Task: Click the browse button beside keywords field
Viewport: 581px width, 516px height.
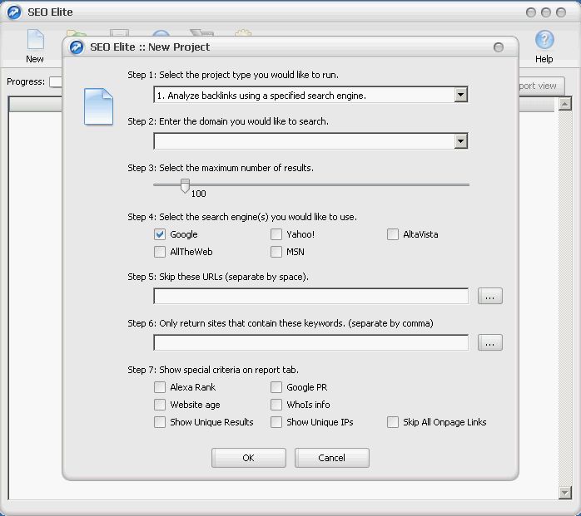Action: coord(489,343)
